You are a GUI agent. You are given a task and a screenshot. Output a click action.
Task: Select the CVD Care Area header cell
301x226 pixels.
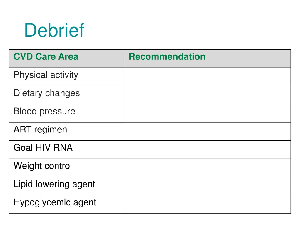(66, 59)
